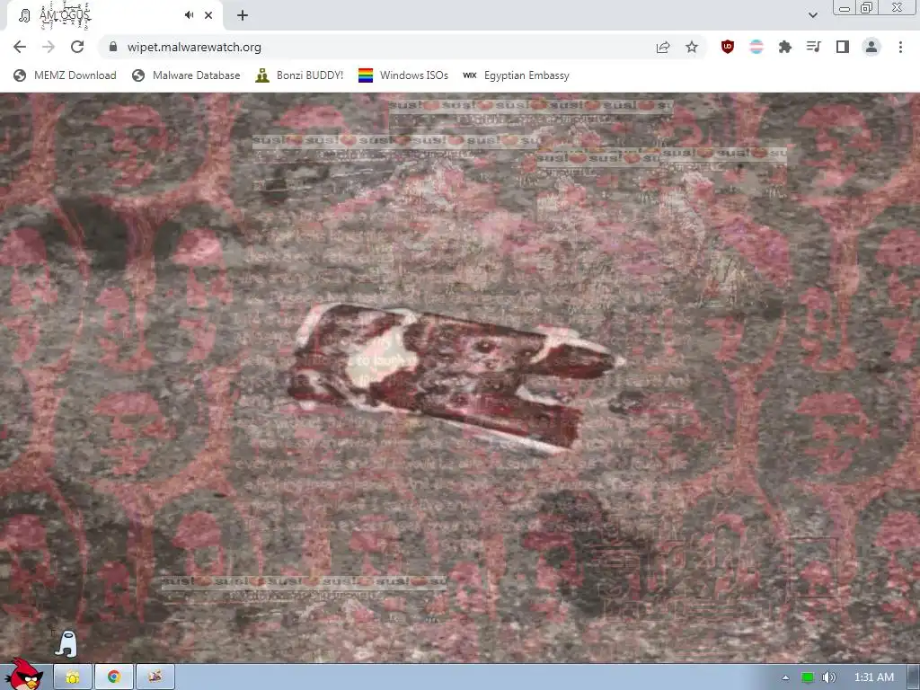Toggle the browser side panel
The image size is (920, 690).
coord(843,47)
